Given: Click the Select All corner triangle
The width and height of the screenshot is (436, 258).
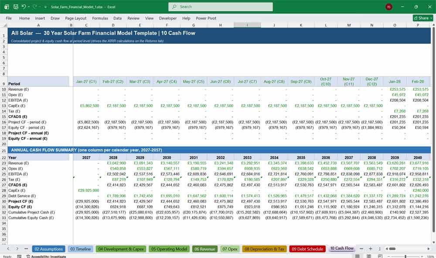Looking at the screenshot, I should pyautogui.click(x=5, y=25).
